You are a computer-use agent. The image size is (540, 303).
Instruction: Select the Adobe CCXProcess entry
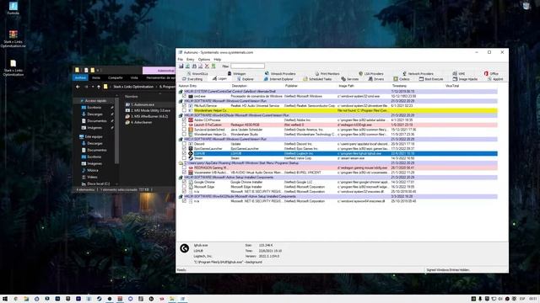coord(337,120)
